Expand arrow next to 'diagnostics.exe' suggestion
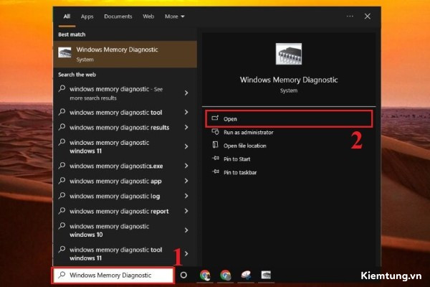The image size is (430, 287). point(186,166)
